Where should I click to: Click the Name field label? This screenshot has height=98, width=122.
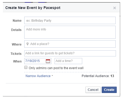point(17,21)
